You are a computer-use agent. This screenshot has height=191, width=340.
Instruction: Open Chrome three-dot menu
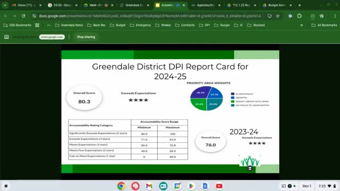[x=335, y=16]
